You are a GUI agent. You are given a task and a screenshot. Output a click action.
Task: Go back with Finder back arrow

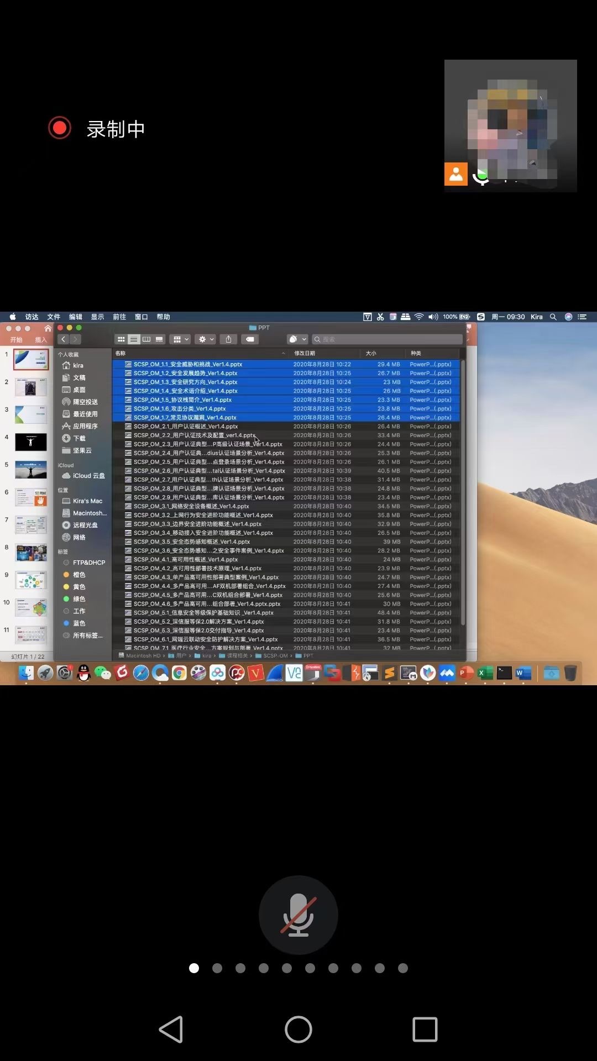64,339
